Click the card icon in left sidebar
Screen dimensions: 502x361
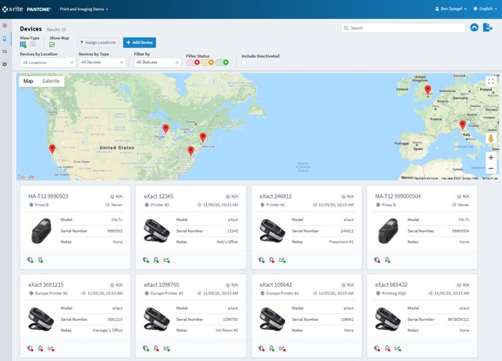[5, 52]
